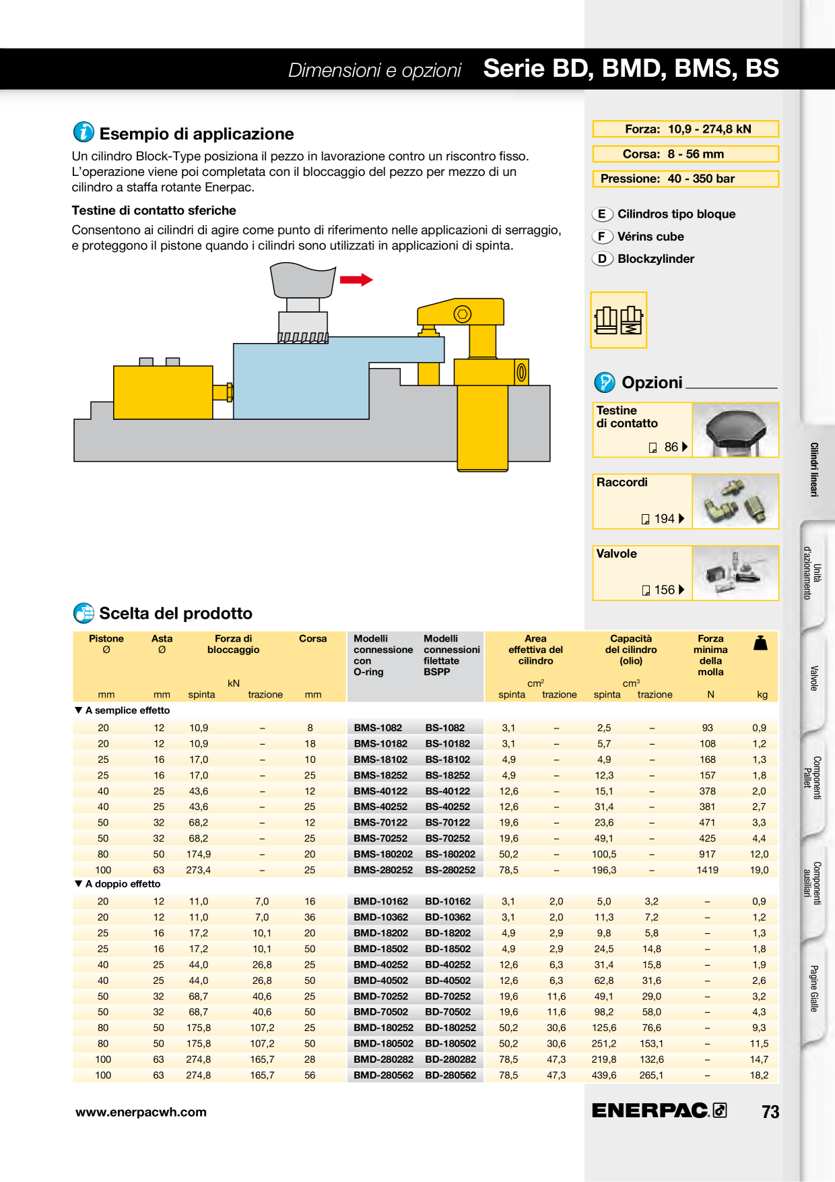Screen dimensions: 835x1182
Task: Click the page icon next to 156
Action: point(646,590)
